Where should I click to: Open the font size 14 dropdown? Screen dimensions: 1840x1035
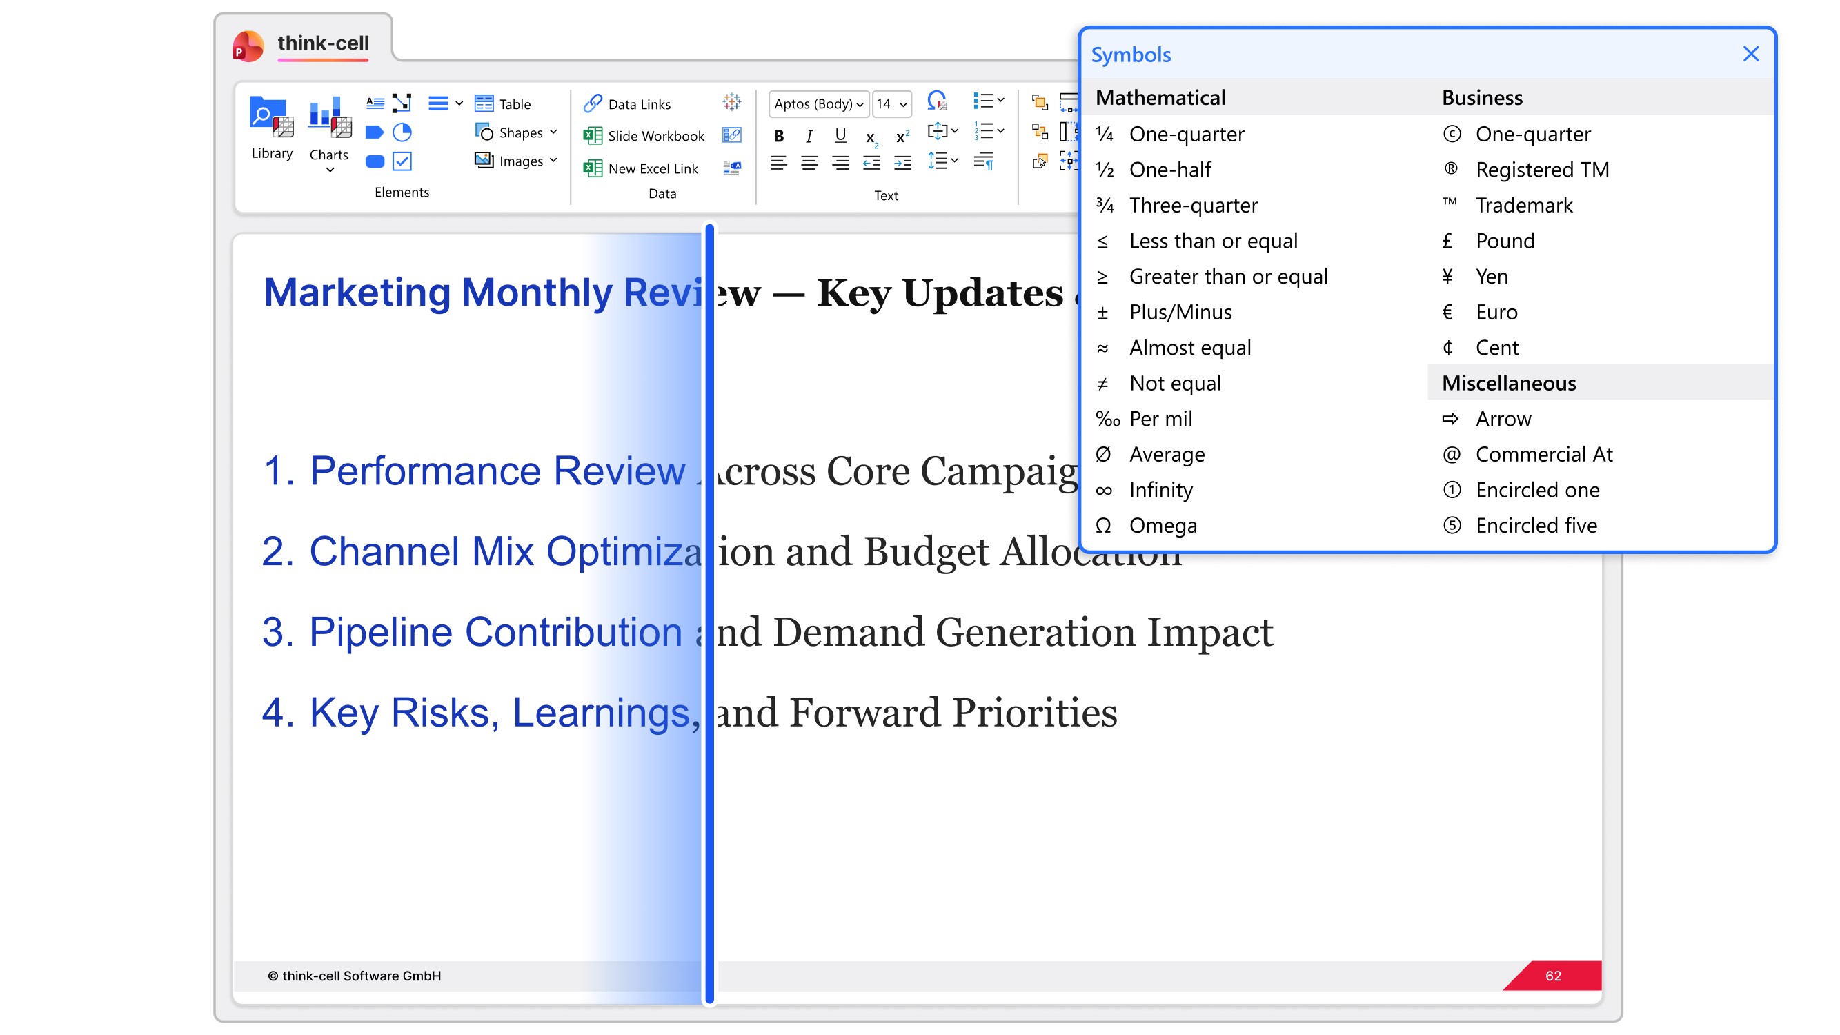(891, 103)
